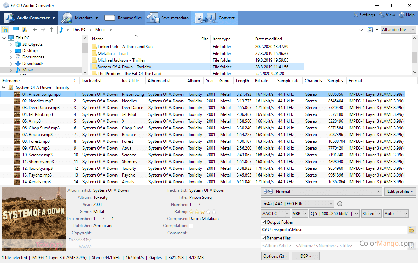The height and width of the screenshot is (263, 418).
Task: Open the .m4a AAC FhG FDK format dropdown
Action: [298, 204]
